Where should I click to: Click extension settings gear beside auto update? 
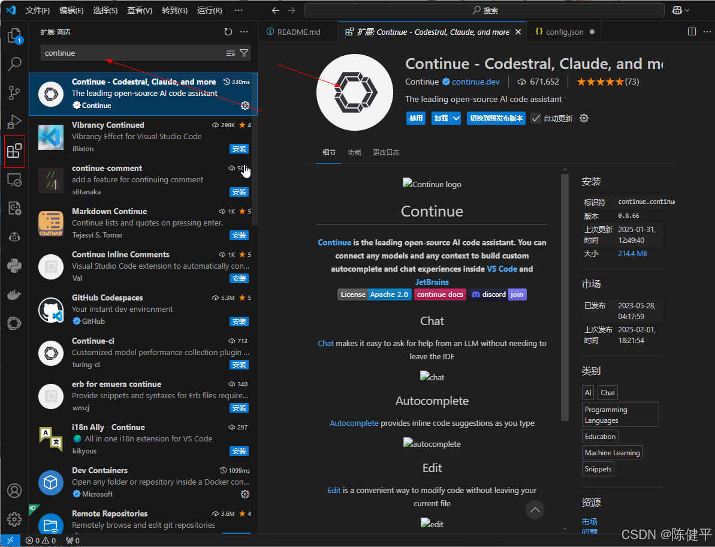coord(584,118)
